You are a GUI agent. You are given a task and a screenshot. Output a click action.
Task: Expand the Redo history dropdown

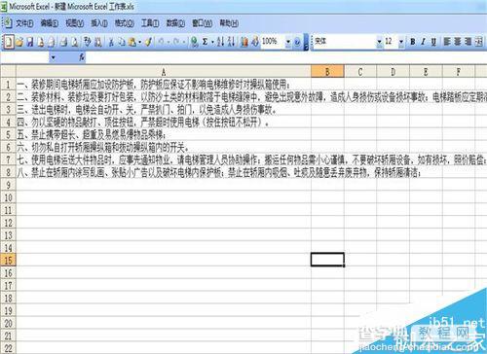coord(184,42)
